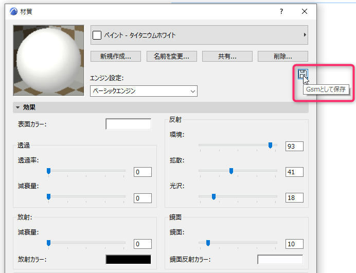Open the ペイント - タイタニウムホワイト material selector
The height and width of the screenshot is (273, 356).
[199, 35]
